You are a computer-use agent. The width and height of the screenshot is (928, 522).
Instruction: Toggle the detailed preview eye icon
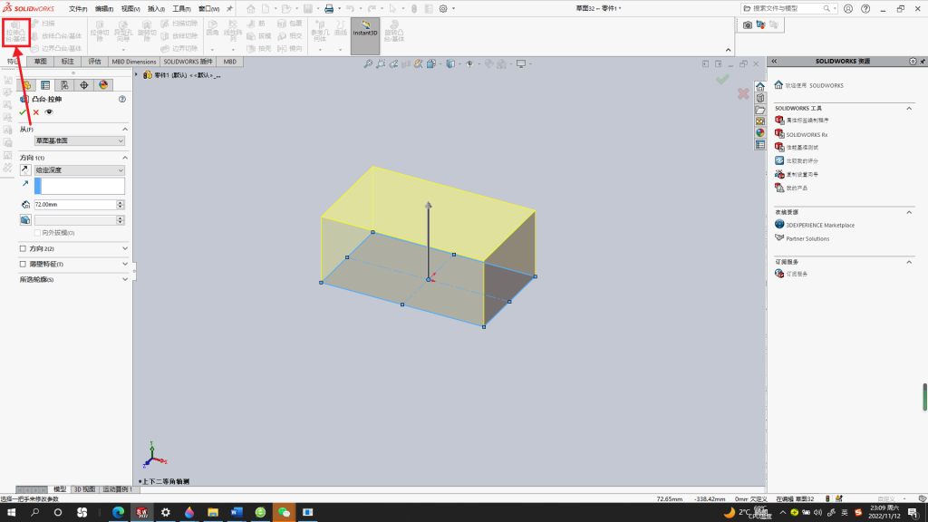coord(49,111)
